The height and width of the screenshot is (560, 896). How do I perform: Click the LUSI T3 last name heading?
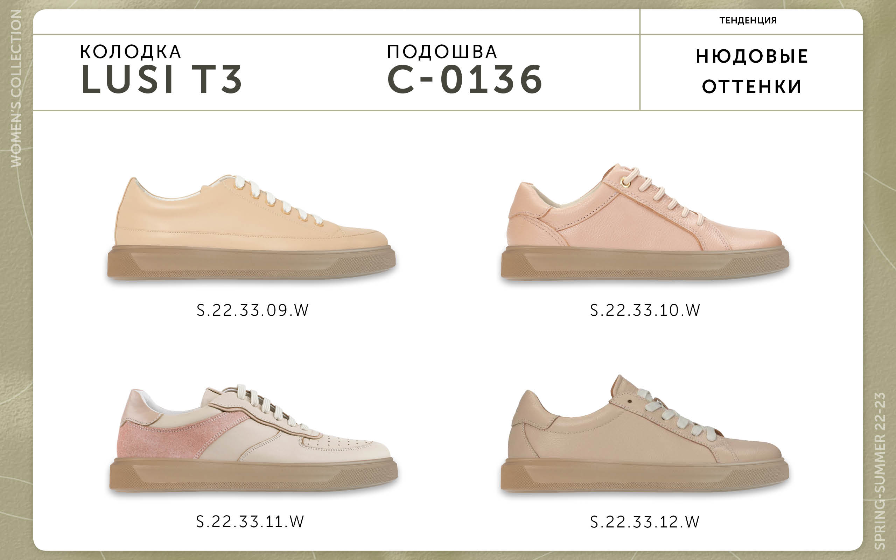pyautogui.click(x=161, y=79)
